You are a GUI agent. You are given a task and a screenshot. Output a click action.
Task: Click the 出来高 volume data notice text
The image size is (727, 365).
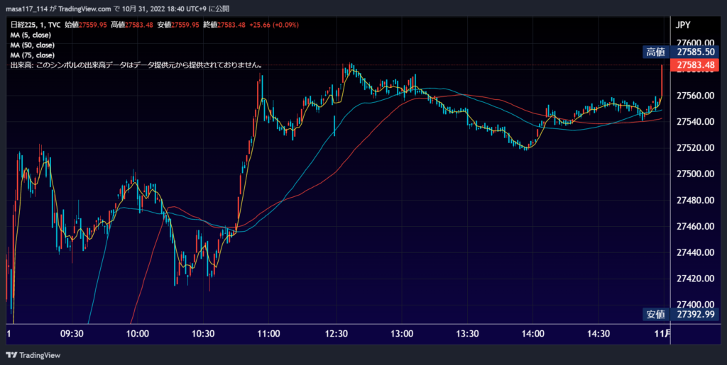click(x=137, y=66)
